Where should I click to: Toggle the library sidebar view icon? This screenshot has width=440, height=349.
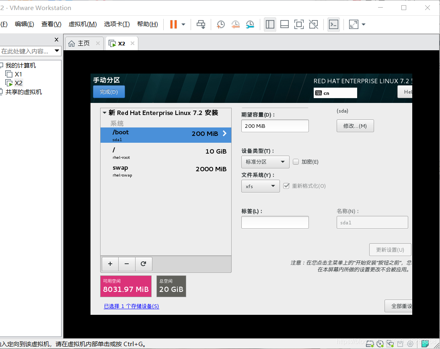click(270, 25)
